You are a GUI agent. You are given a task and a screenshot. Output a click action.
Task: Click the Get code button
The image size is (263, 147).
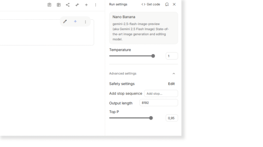pos(151,4)
